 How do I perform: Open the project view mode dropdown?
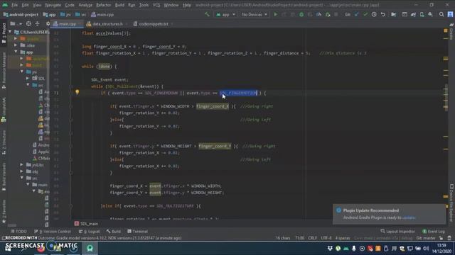click(15, 24)
